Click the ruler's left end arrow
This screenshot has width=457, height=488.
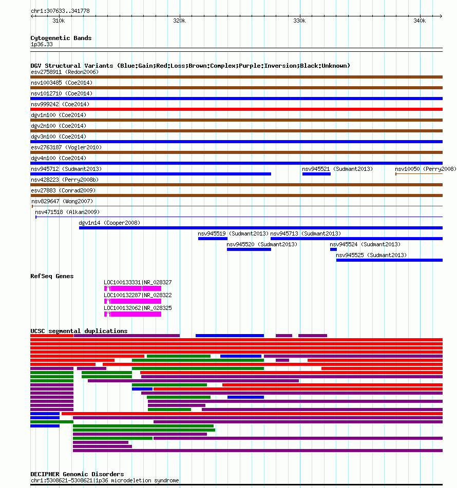(x=32, y=16)
